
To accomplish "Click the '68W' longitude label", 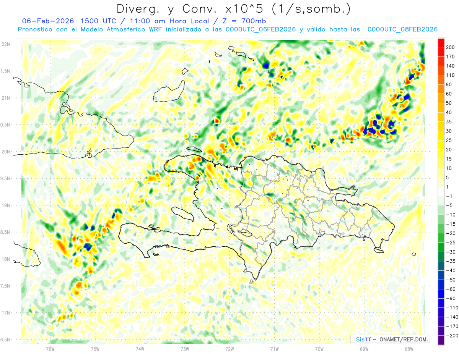I will tap(409, 349).
